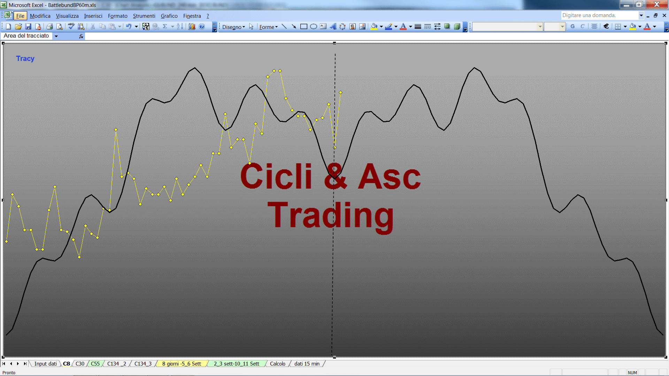This screenshot has height=376, width=669.
Task: Open Print Preview magnifier icon
Action: tap(60, 26)
